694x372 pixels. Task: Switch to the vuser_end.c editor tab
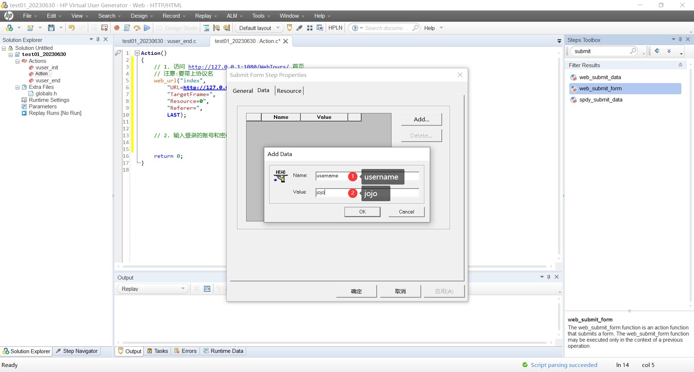pos(159,41)
